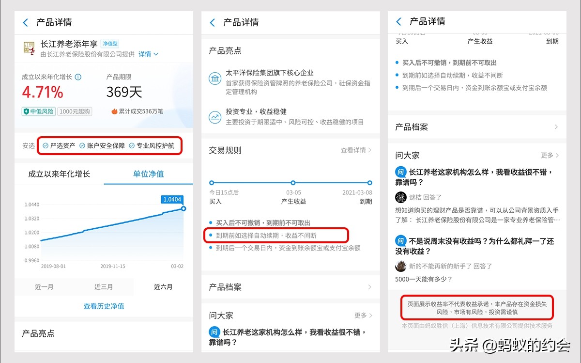
Task: Click the 问 icon before 长江养老这家机构 question
Action: (400, 171)
